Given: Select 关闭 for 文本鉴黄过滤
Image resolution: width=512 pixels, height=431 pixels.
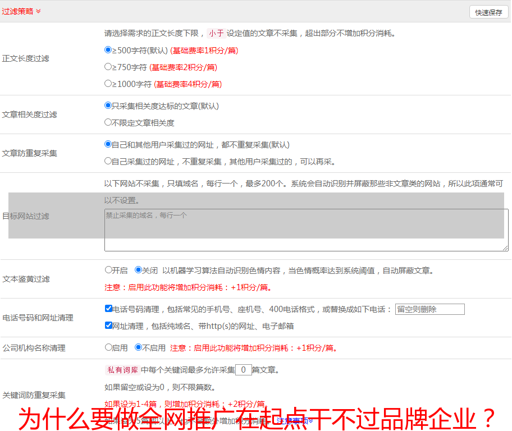Looking at the screenshot, I should point(138,270).
